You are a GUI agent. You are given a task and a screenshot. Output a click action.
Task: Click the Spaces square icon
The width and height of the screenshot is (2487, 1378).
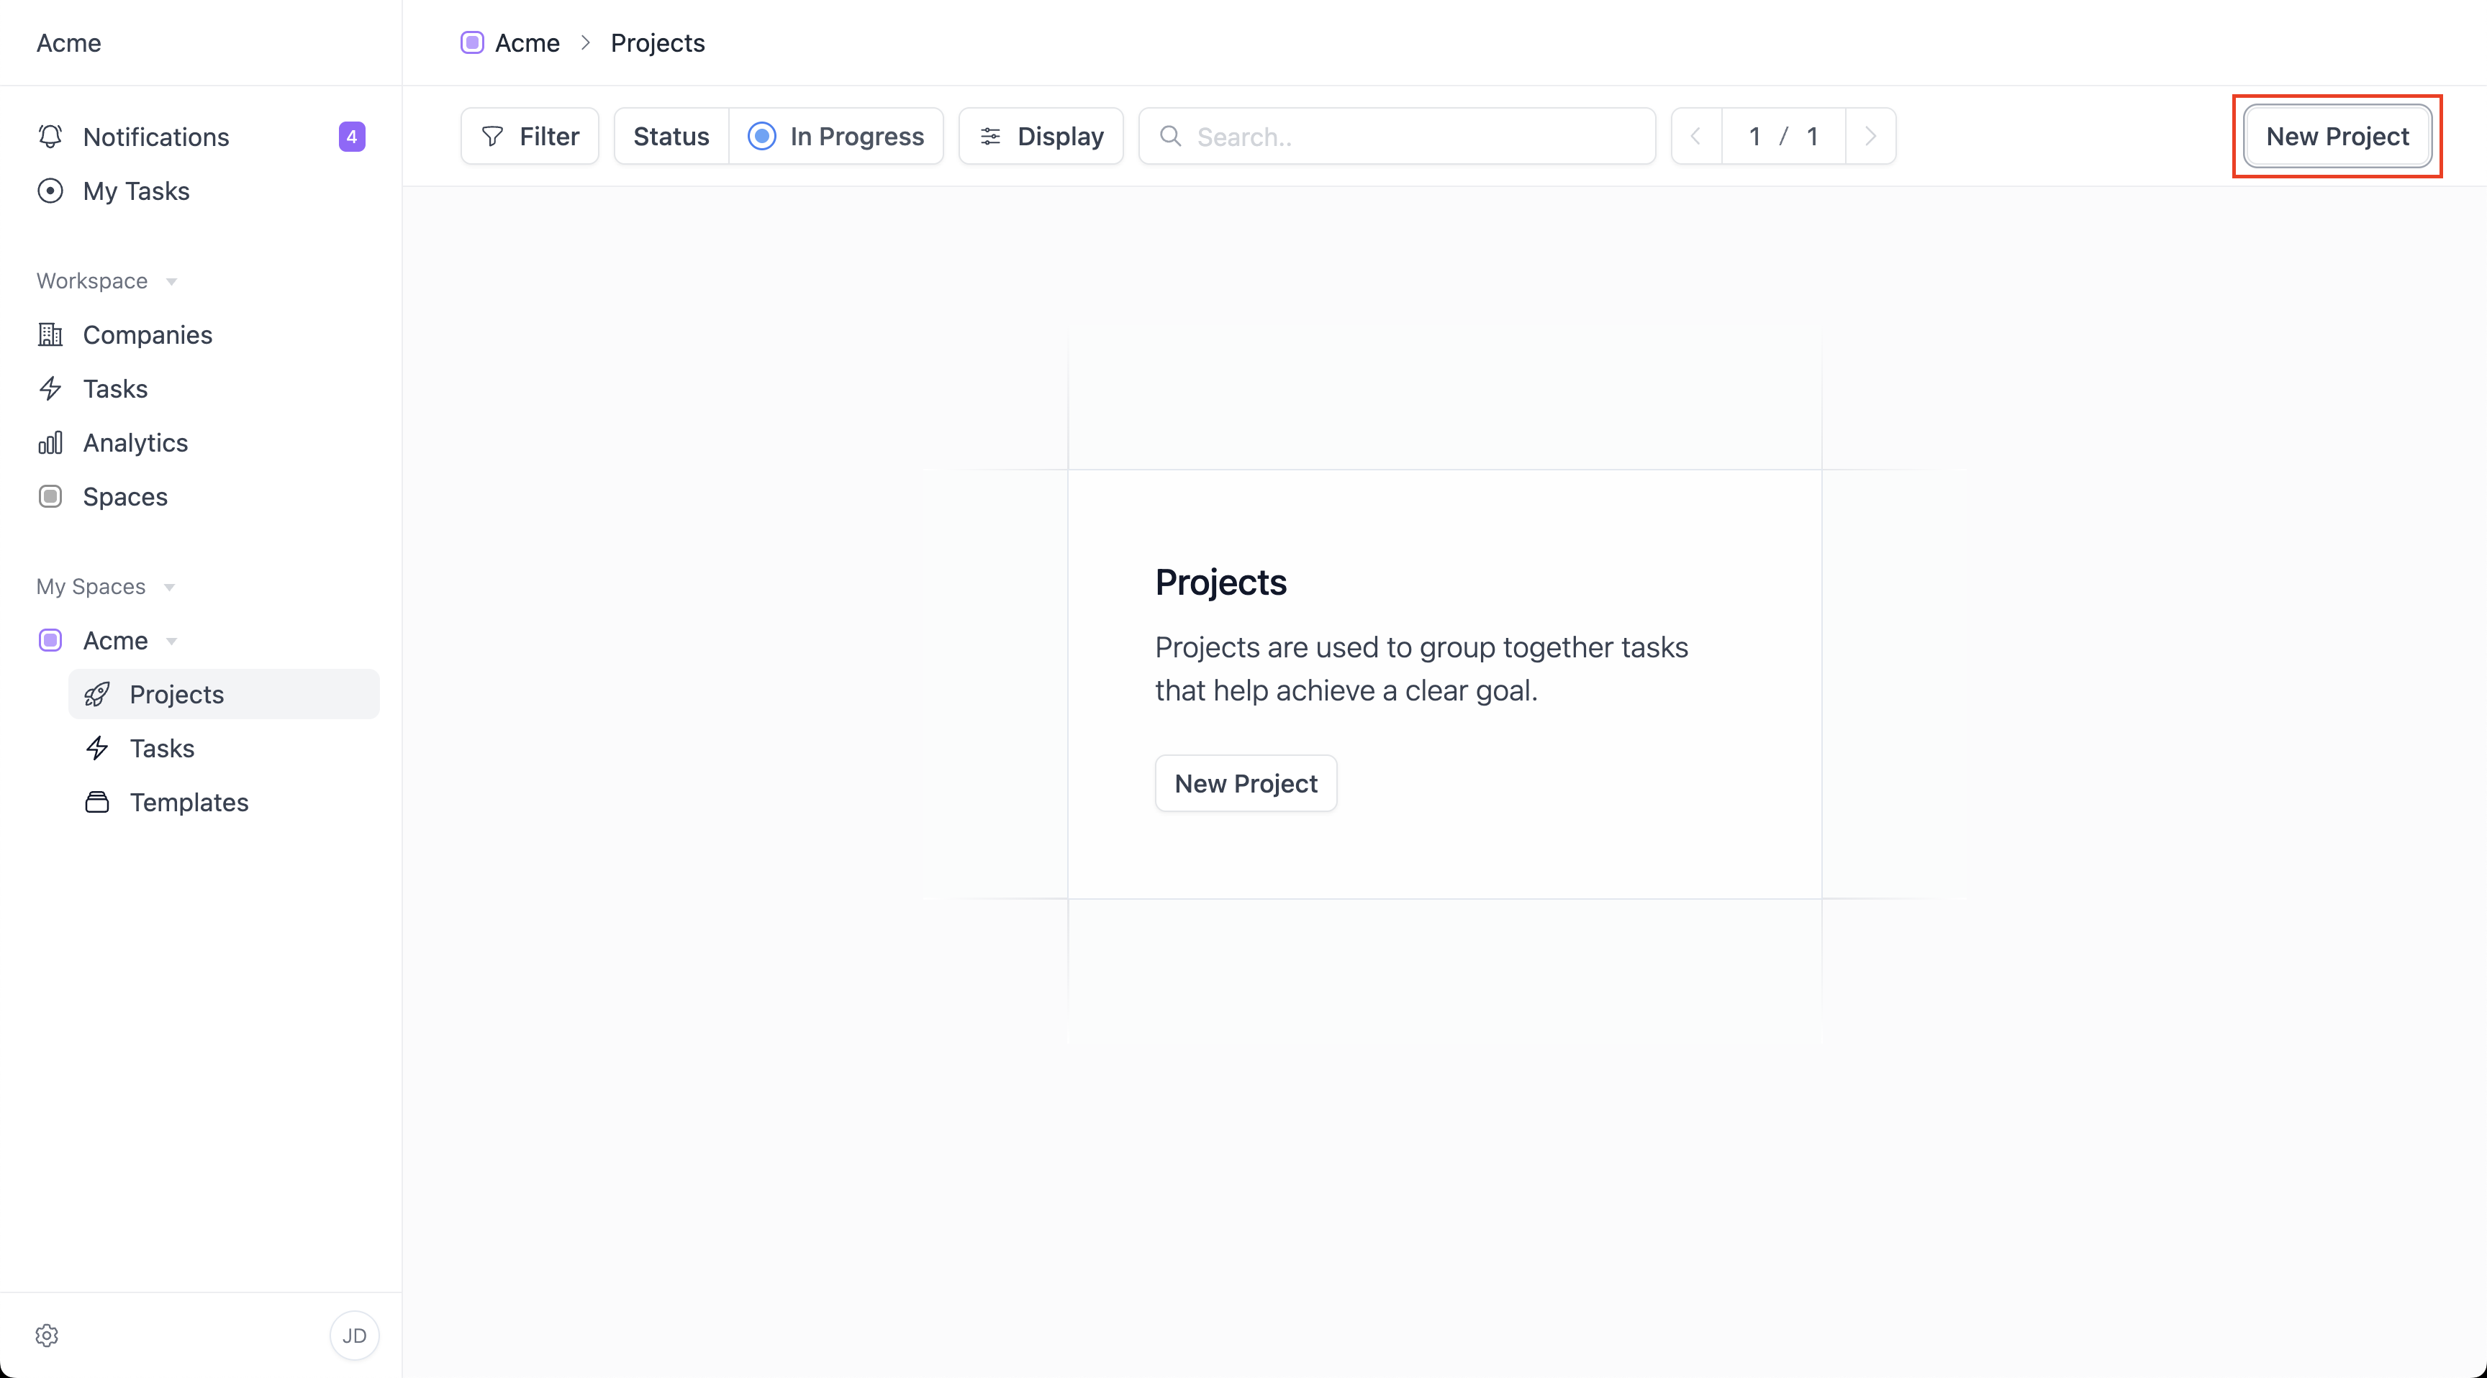[x=50, y=497]
